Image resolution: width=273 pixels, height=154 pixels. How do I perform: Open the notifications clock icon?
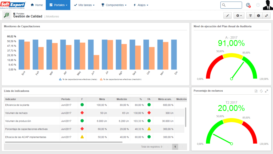point(248,5)
